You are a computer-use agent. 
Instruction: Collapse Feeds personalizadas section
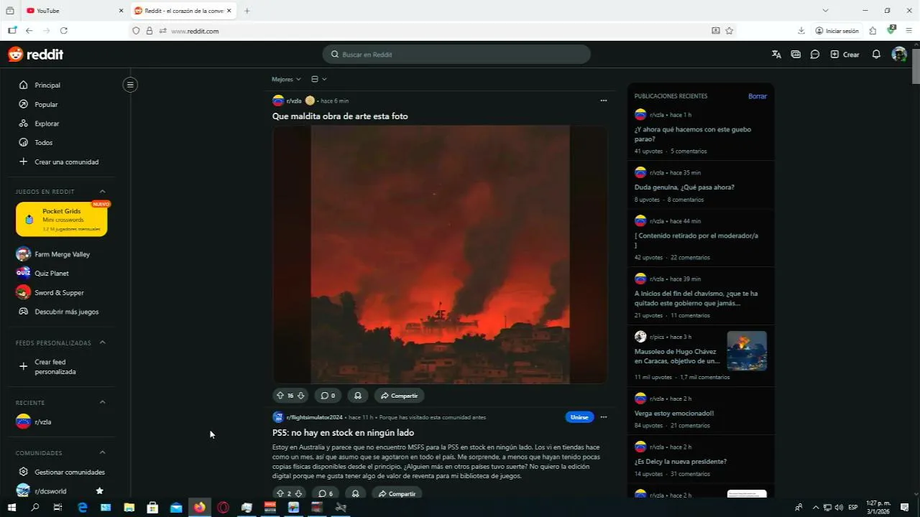pos(102,343)
